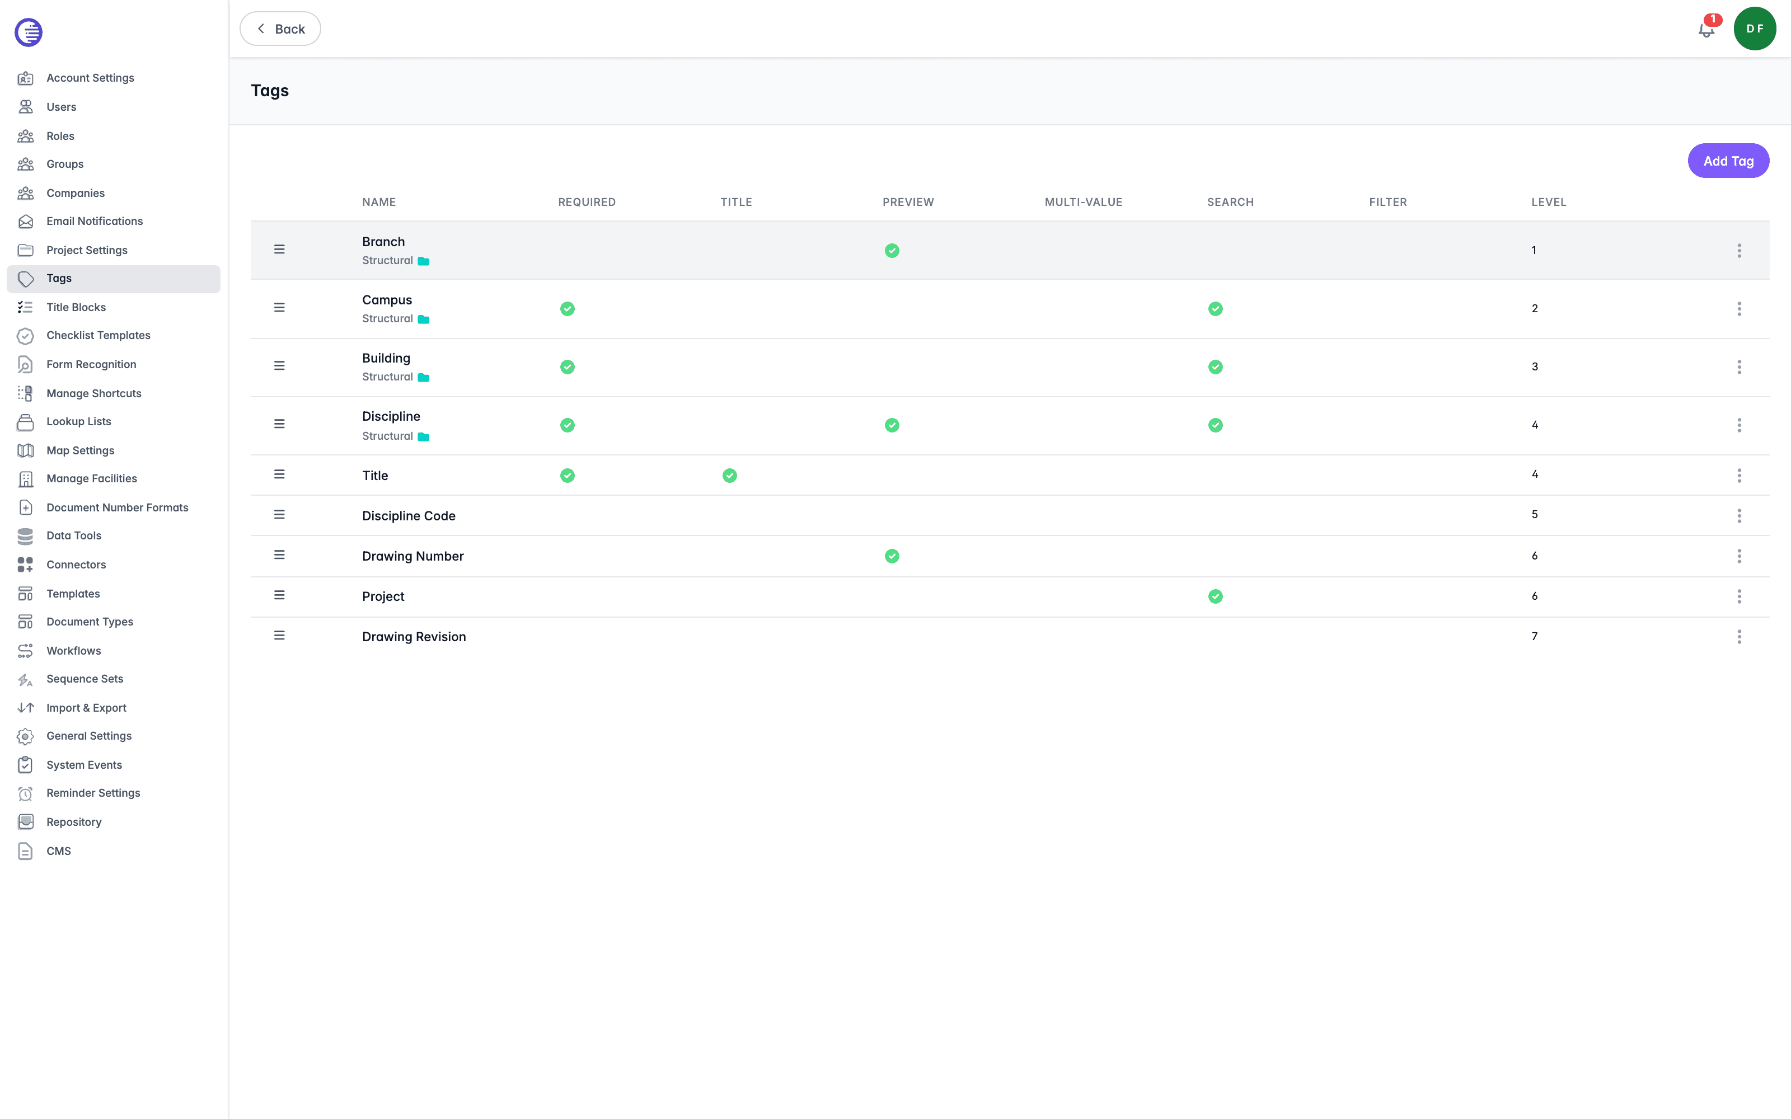Click the Form Recognition sidebar icon

tap(25, 364)
